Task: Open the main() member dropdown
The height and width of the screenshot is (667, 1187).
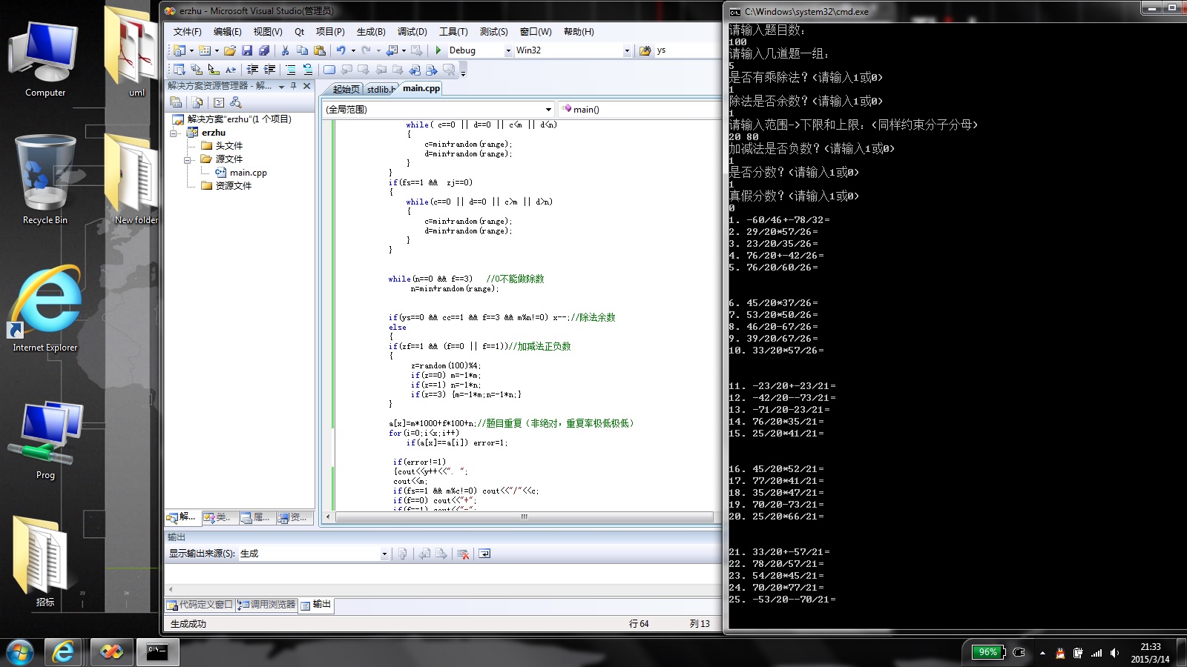Action: 641,109
